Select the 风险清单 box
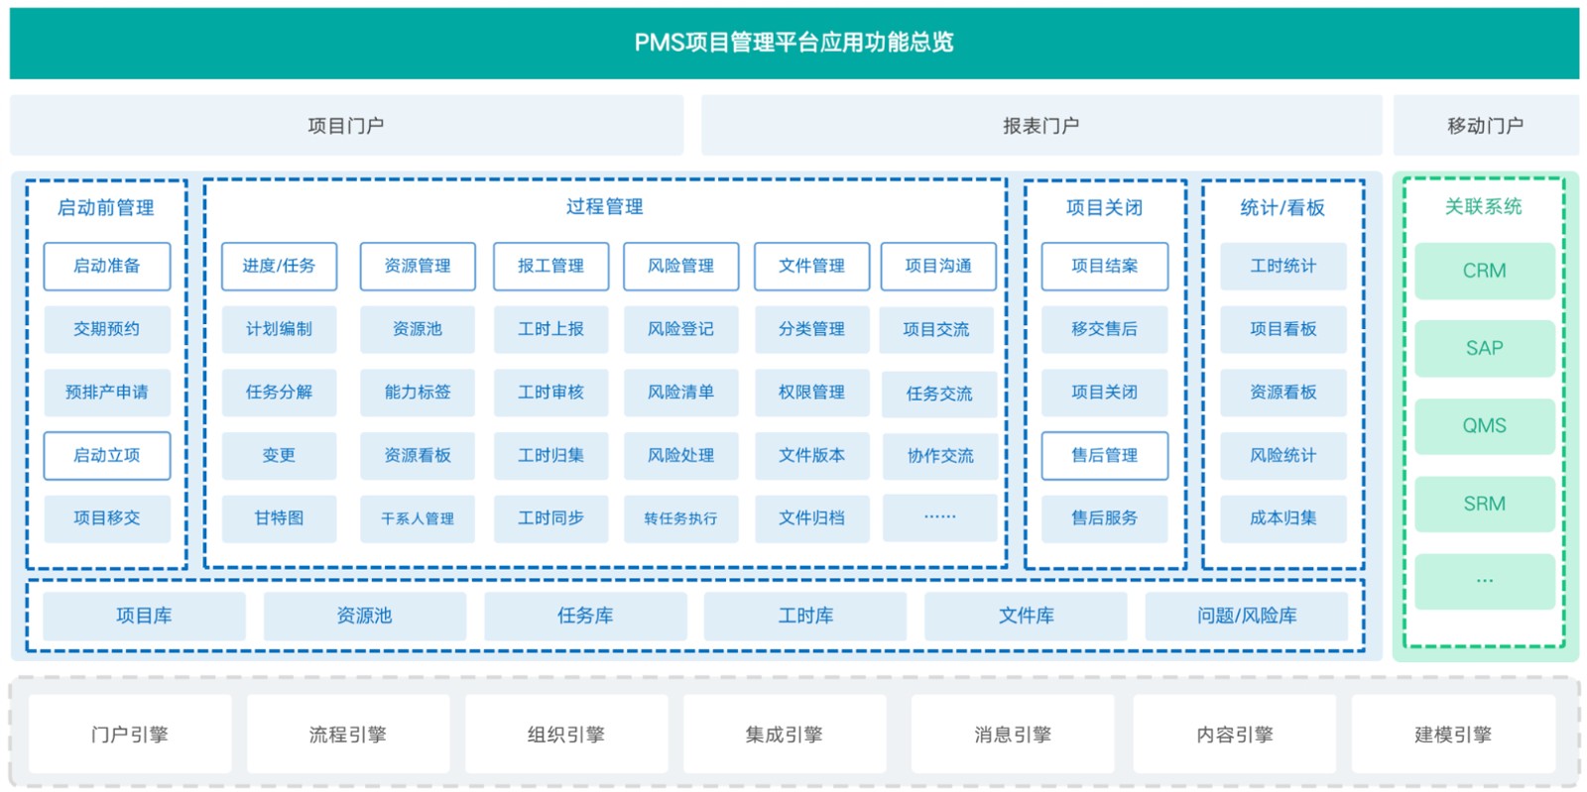1587x792 pixels. click(681, 393)
